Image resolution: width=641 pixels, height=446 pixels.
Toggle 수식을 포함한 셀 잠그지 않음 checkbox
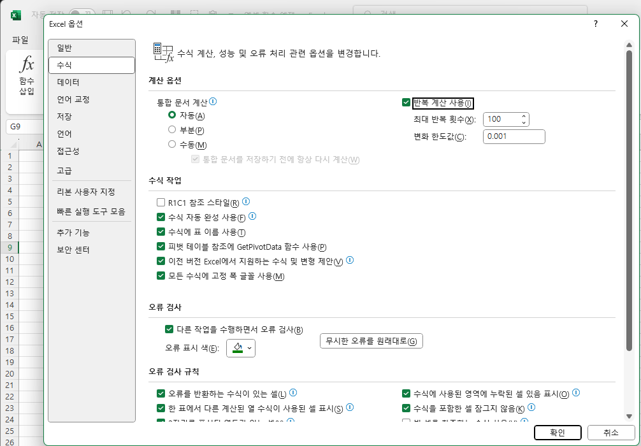406,408
